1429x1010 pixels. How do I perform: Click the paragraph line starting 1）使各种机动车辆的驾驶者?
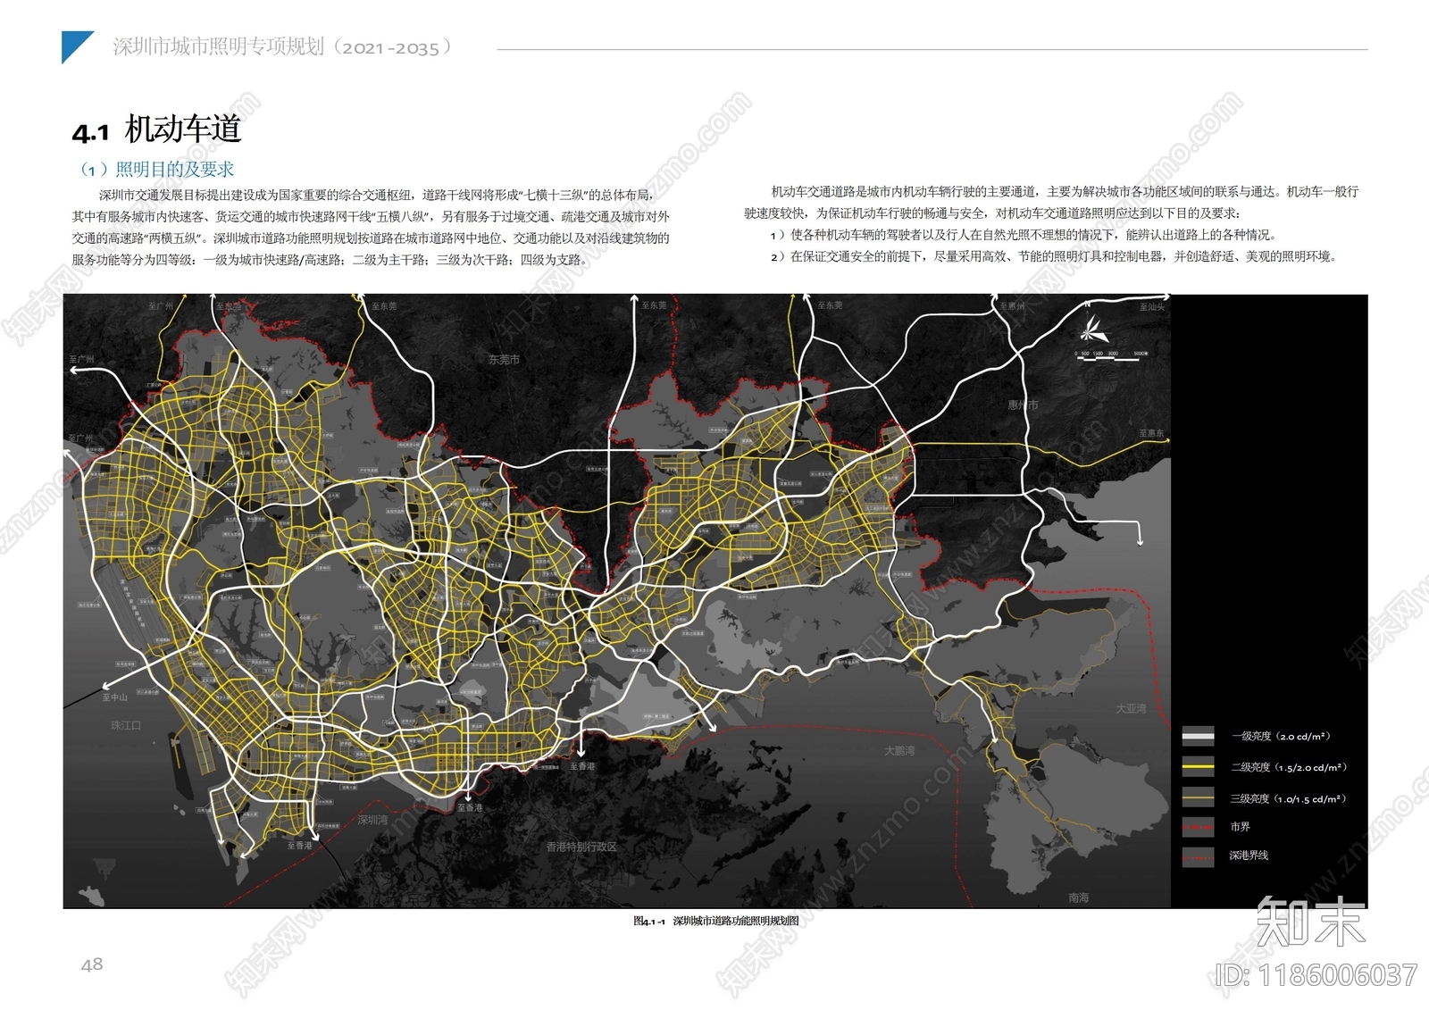tap(1025, 235)
